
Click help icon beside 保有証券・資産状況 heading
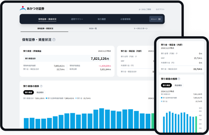54,40
